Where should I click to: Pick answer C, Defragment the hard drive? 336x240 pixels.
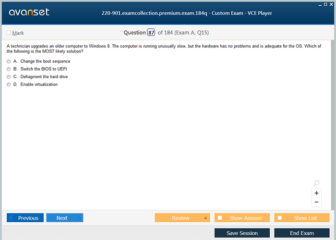pyautogui.click(x=9, y=77)
